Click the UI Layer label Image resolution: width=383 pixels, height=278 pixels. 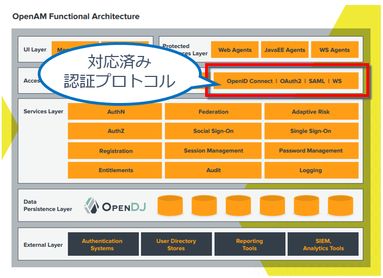pyautogui.click(x=35, y=49)
